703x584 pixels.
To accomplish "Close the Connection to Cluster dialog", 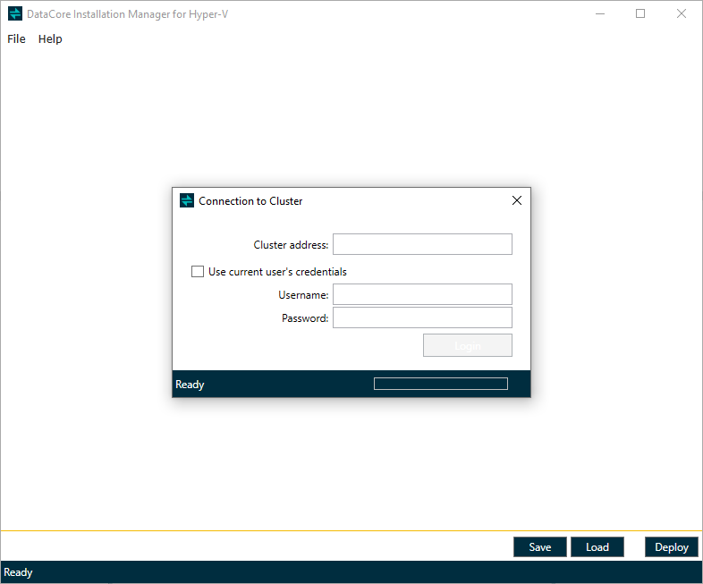I will click(516, 201).
